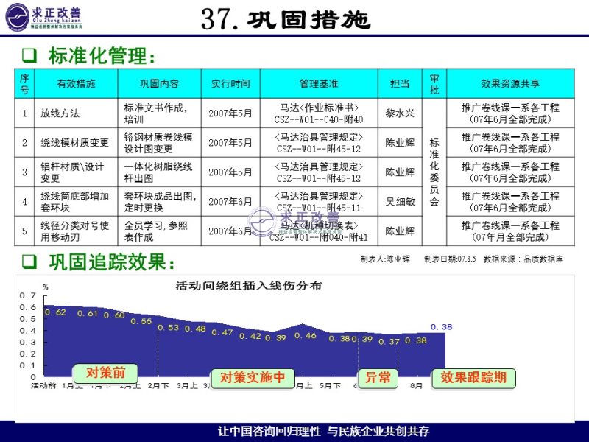Screen dimensions: 589x442
Task: Click the 0.62 data label on the chart
Action: point(55,312)
